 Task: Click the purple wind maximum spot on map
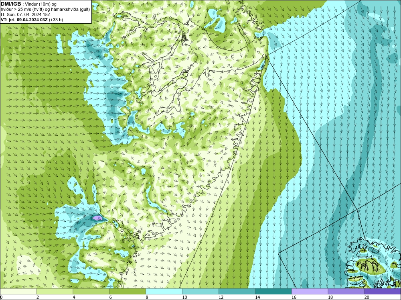pyautogui.click(x=97, y=218)
